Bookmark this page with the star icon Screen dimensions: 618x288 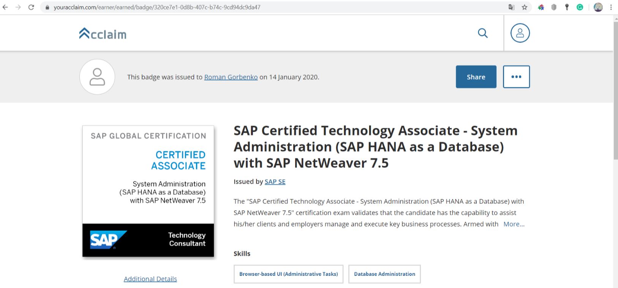tap(525, 7)
